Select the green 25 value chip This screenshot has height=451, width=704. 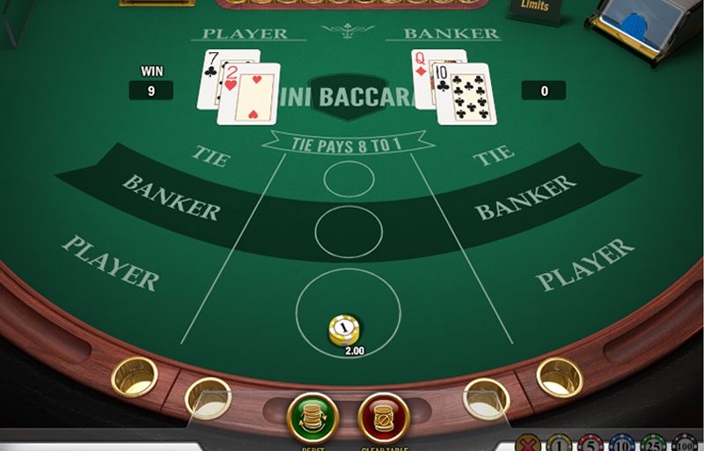pos(653,443)
